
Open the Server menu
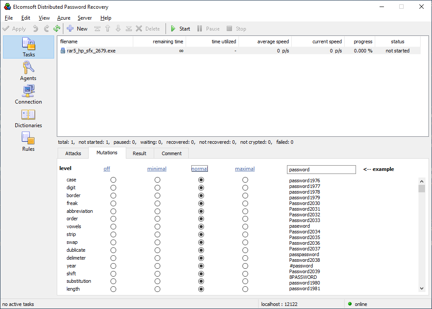[85, 17]
